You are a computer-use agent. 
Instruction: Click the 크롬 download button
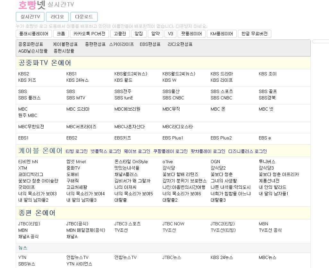coord(61,34)
